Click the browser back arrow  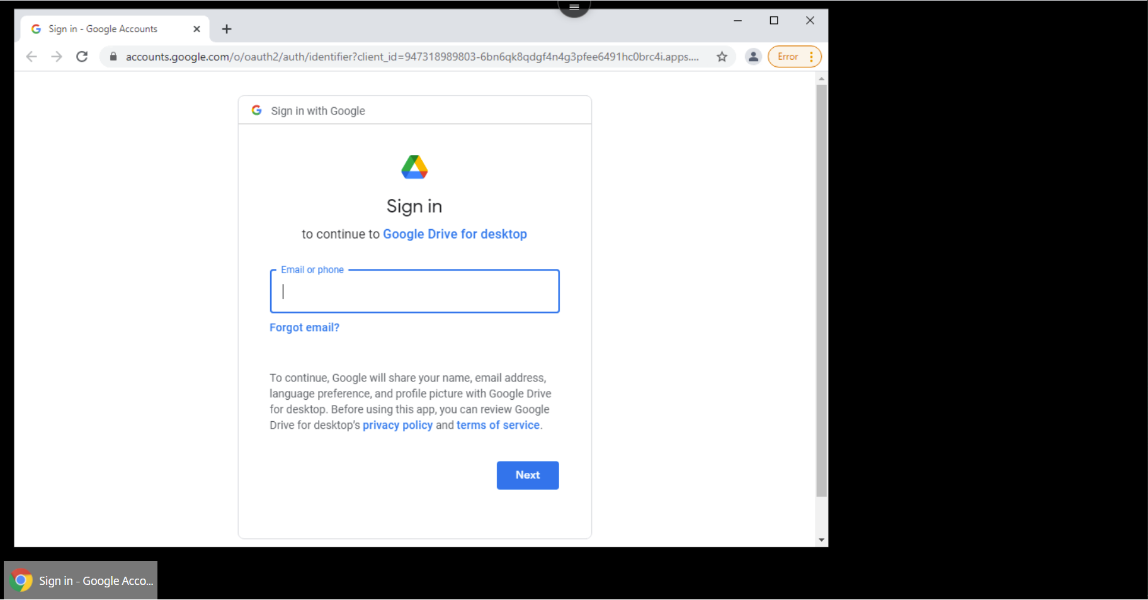click(x=31, y=57)
